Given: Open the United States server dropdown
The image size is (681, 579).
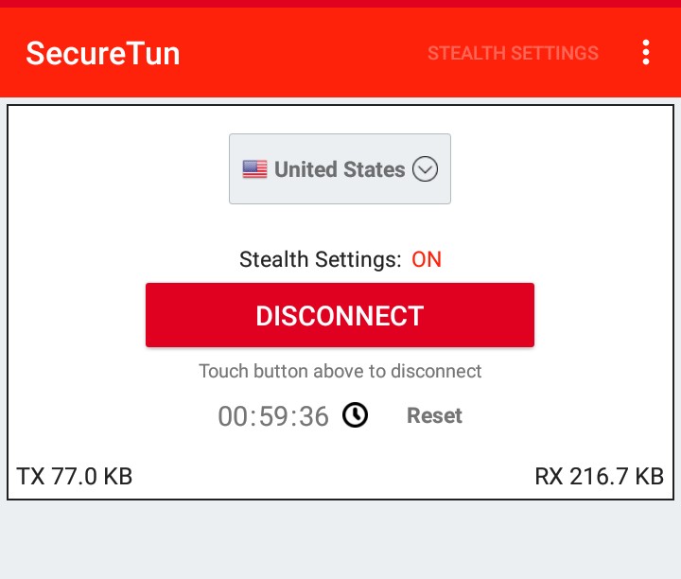Looking at the screenshot, I should [x=340, y=169].
